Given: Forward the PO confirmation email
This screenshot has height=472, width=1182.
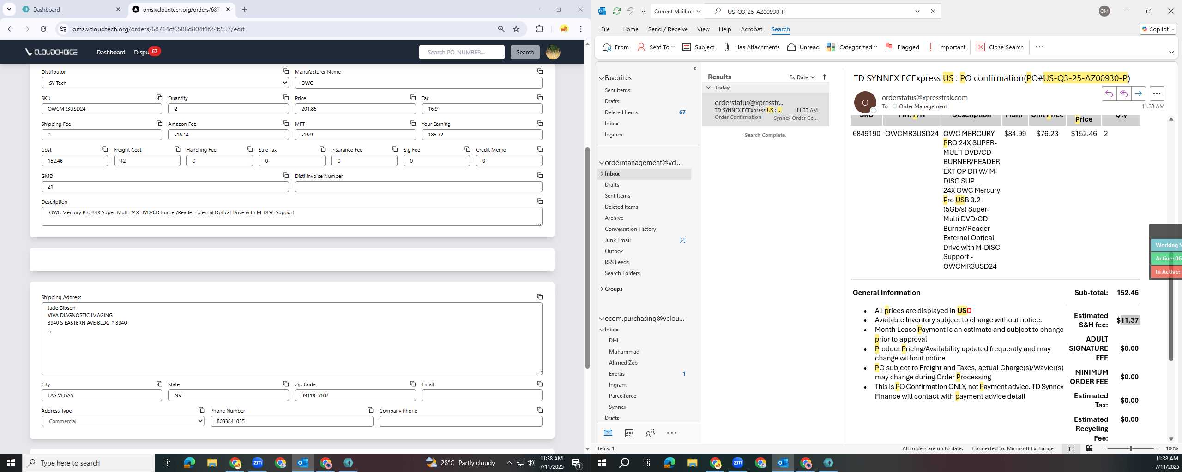Looking at the screenshot, I should coord(1138,94).
